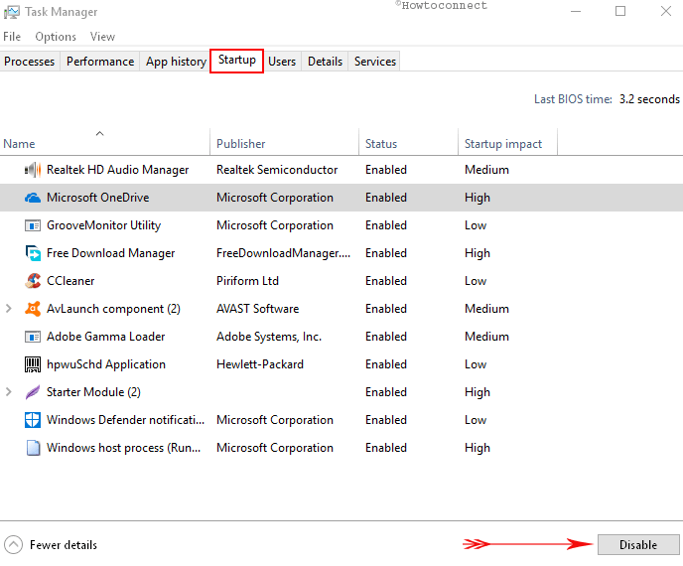683x566 pixels.
Task: Click the Windows host process file icon
Action: point(33,448)
